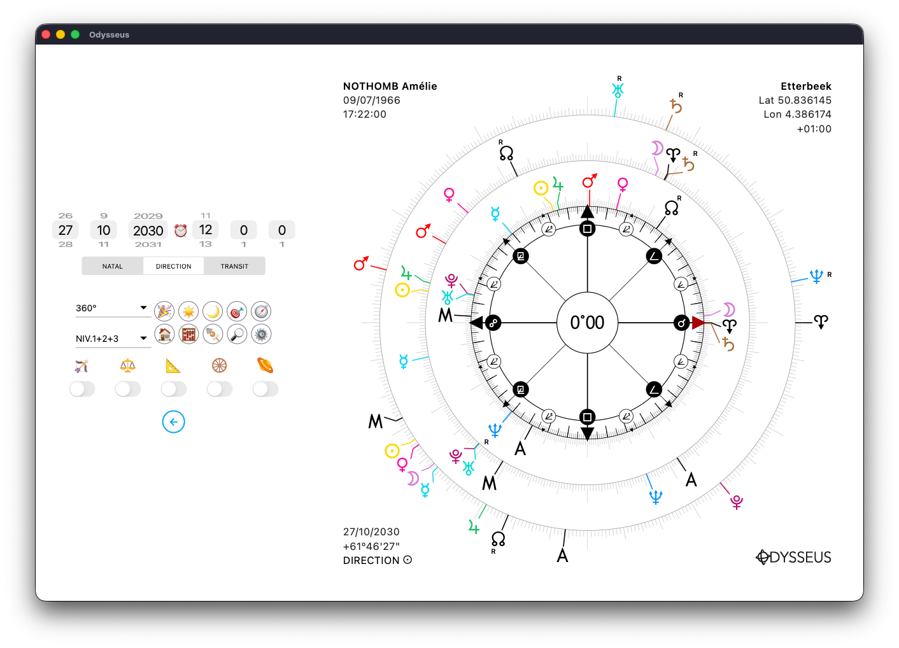
Task: Select the year 2031 in the picker
Action: point(148,244)
